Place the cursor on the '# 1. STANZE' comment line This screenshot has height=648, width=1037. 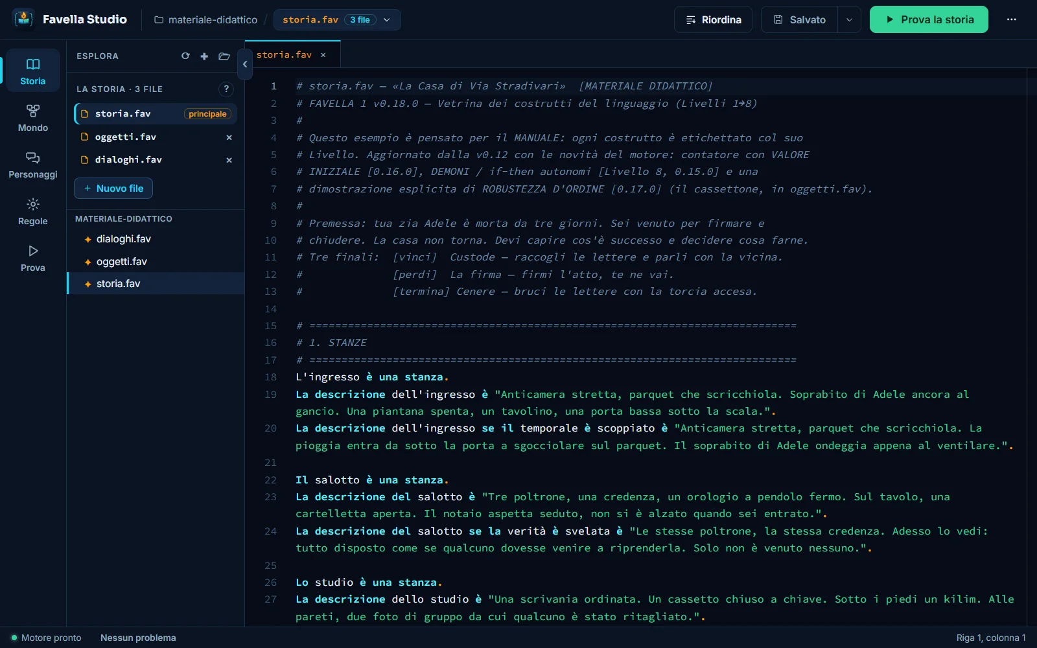click(x=331, y=343)
